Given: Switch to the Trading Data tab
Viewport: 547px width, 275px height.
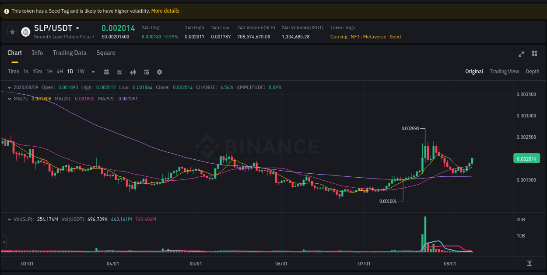Looking at the screenshot, I should tap(70, 52).
